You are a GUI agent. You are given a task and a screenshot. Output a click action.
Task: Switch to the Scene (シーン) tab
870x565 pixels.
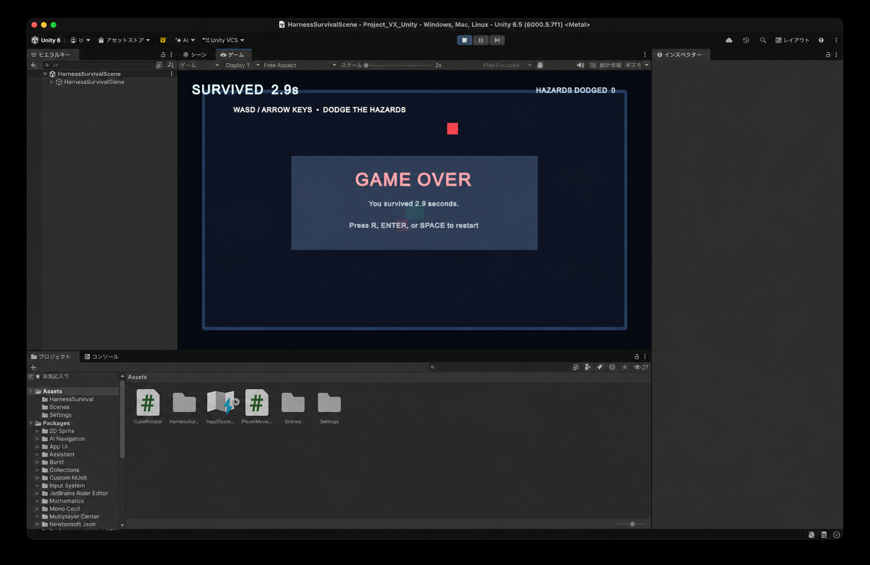(x=195, y=55)
